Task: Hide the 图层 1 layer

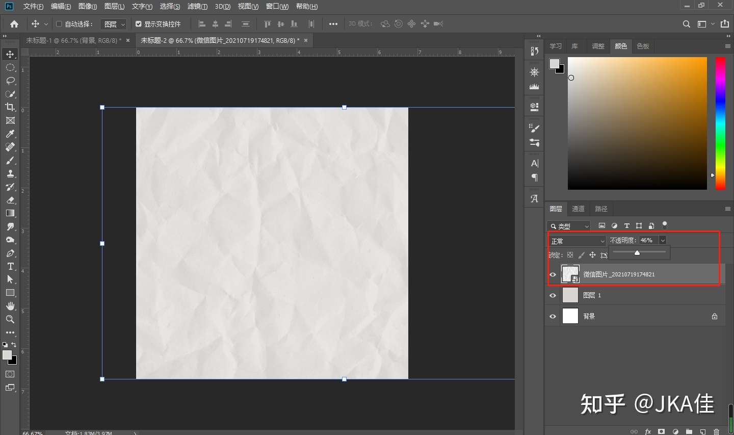Action: click(553, 295)
